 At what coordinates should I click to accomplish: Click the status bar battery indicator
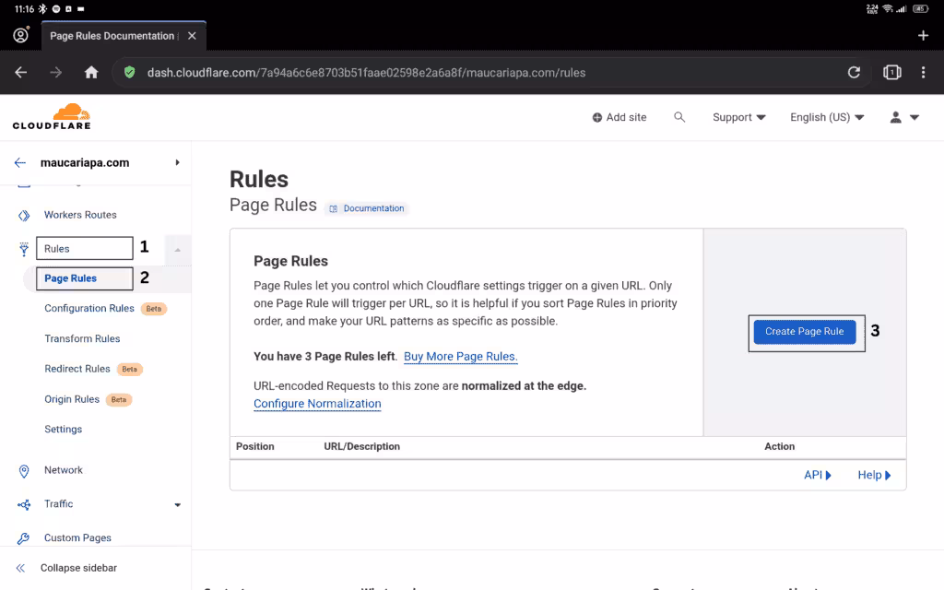(921, 8)
